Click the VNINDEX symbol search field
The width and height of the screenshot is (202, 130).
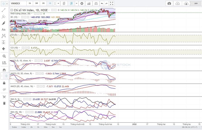[18, 4]
